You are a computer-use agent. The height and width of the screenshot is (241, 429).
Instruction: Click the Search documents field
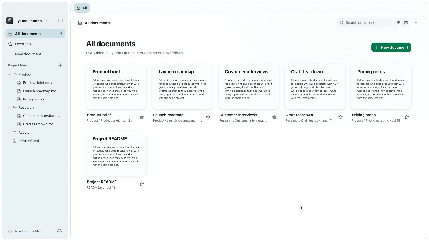364,23
